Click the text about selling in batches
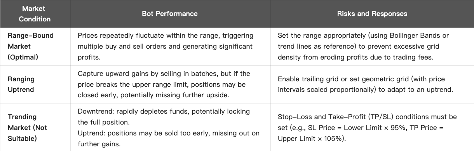Screen dimensions: 474x151 click(x=164, y=84)
